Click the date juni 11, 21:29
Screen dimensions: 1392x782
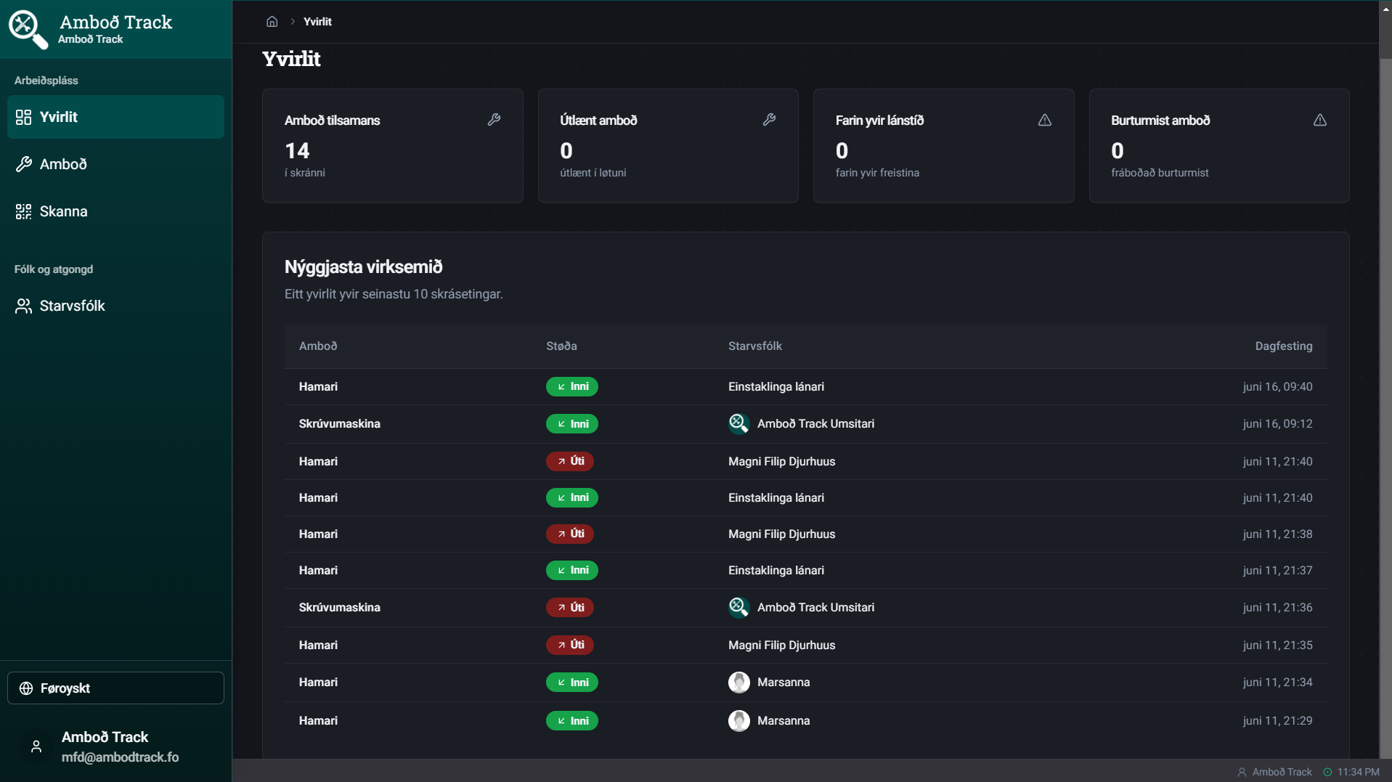(x=1277, y=720)
